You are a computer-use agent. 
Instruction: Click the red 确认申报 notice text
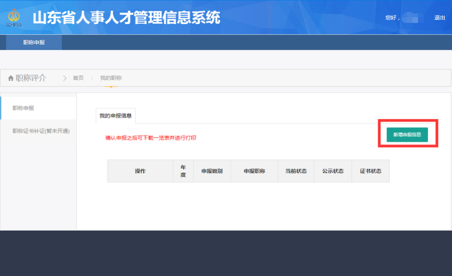[151, 138]
